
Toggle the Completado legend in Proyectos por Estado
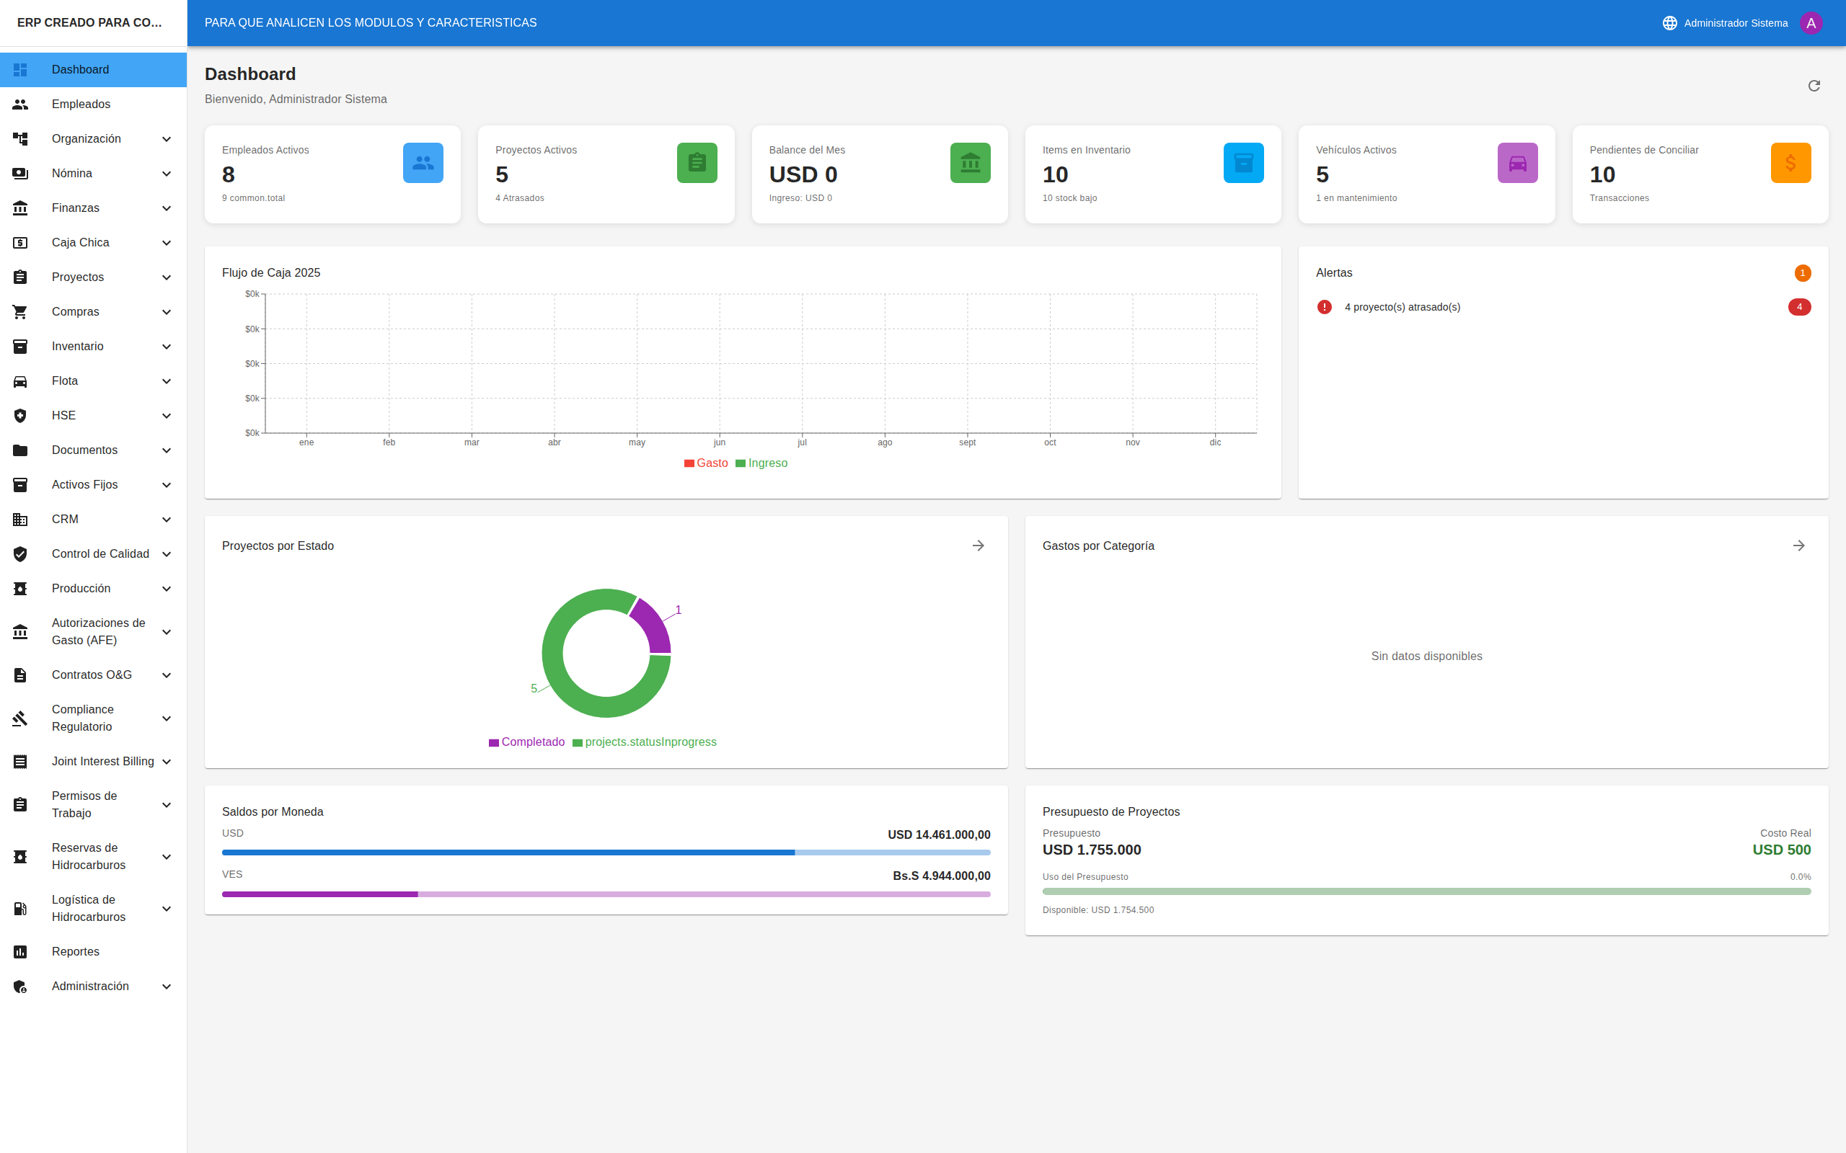tap(526, 742)
